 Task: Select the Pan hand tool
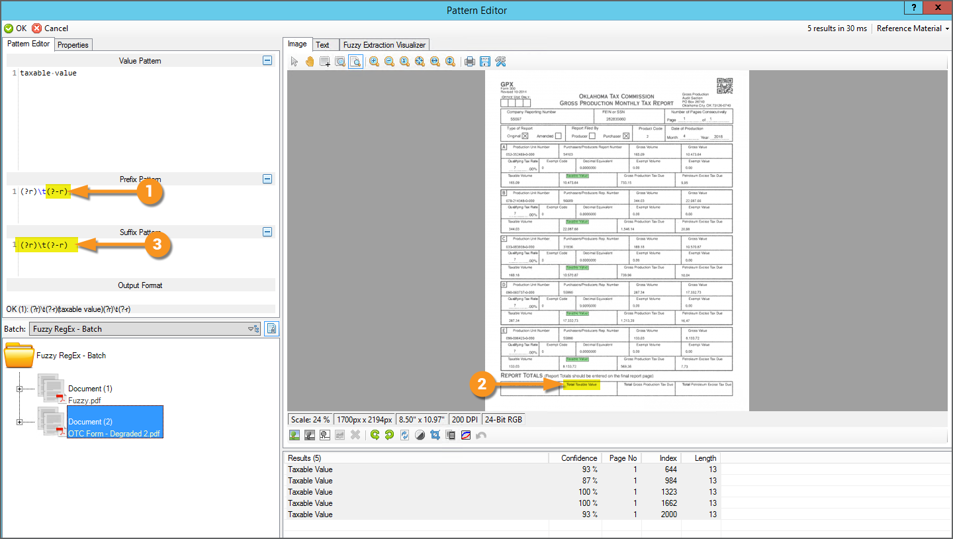[x=310, y=62]
